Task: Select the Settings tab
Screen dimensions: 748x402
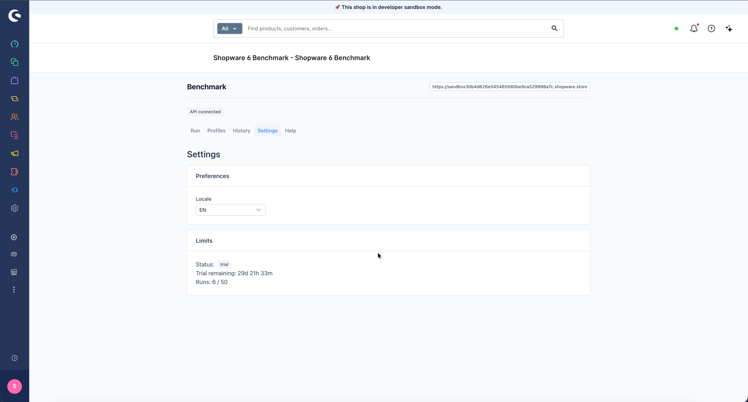Action: click(x=268, y=131)
